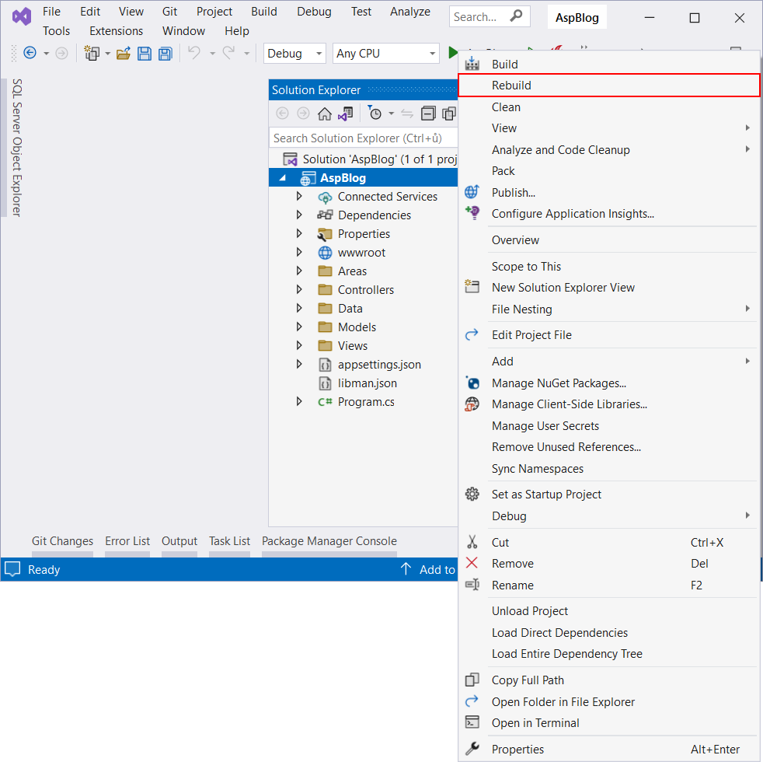
Task: Switch to the Package Manager Console tab
Action: pos(329,541)
